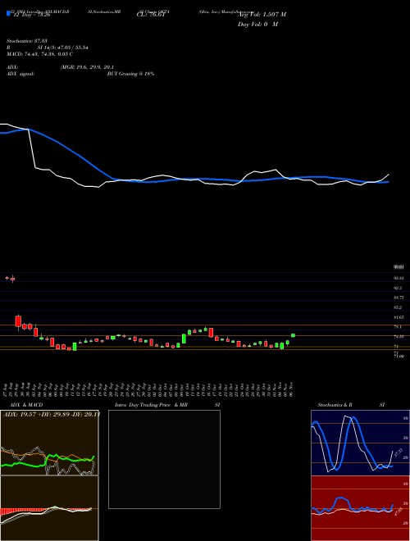Click the 'Intra Day Trading Price & MR' title
410x541 pixels.
pyautogui.click(x=151, y=405)
